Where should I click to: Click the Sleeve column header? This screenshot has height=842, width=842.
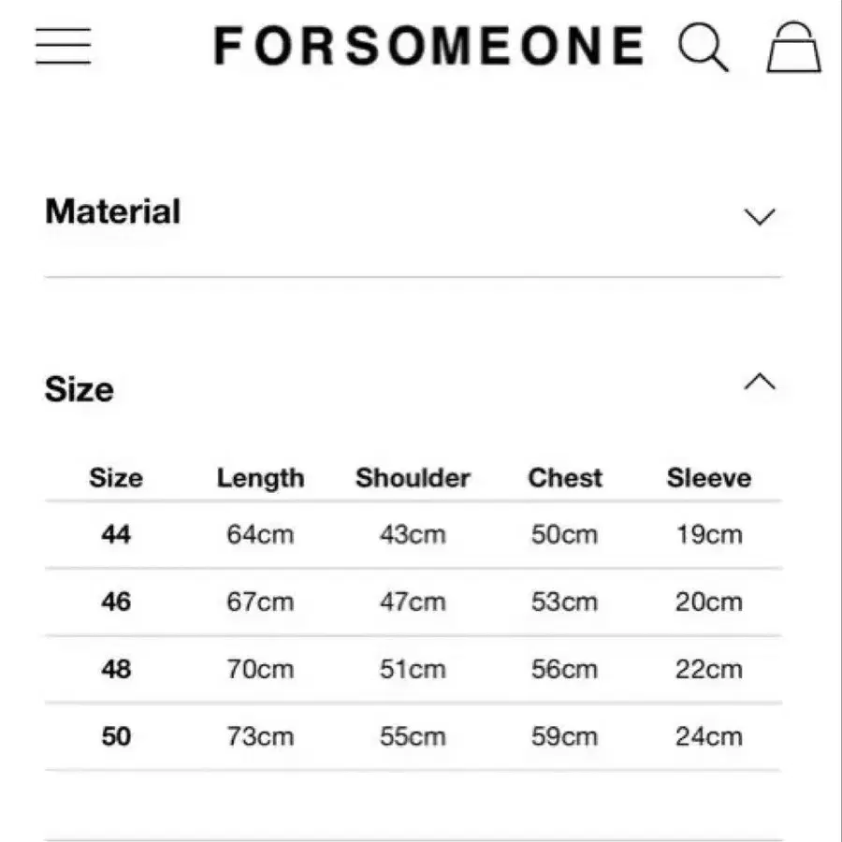click(x=708, y=478)
